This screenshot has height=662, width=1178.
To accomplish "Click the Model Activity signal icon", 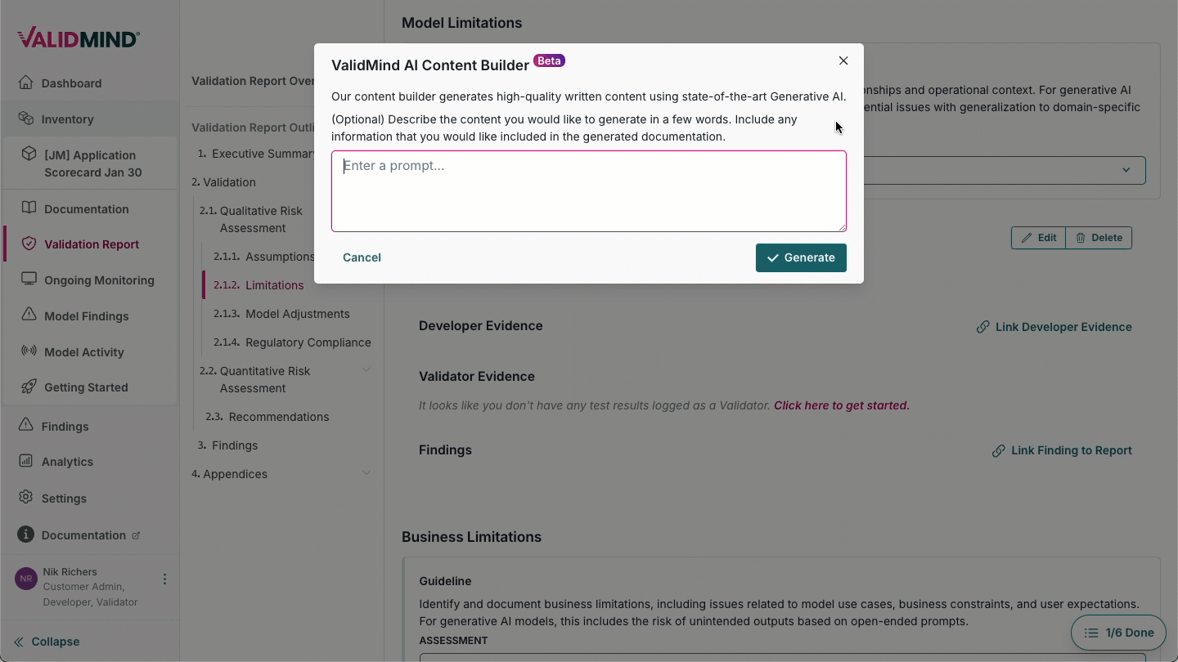I will (x=29, y=351).
